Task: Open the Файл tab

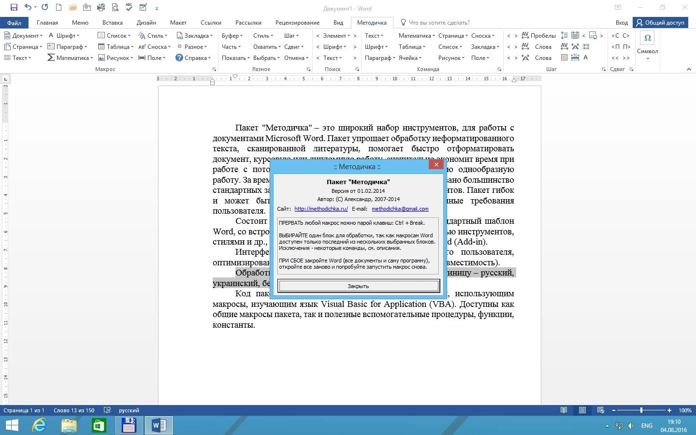Action: click(14, 22)
